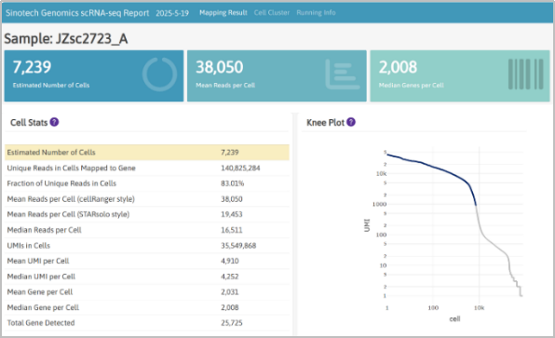Click the 38,050 Mean Reads per Cell card
This screenshot has height=338, width=555.
(x=277, y=75)
